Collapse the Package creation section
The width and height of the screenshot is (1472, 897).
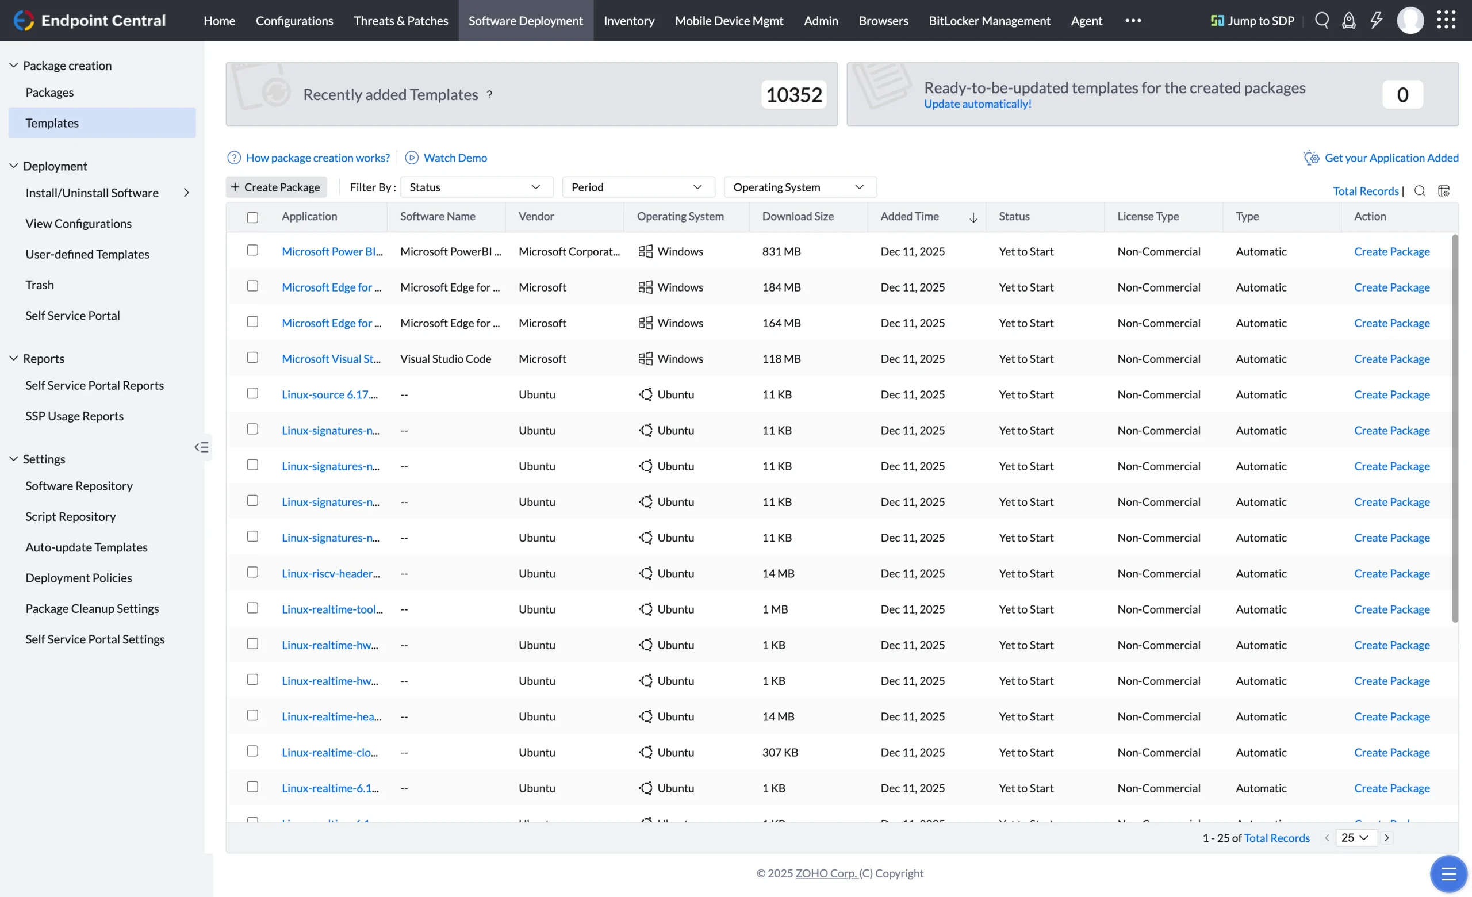pyautogui.click(x=13, y=65)
